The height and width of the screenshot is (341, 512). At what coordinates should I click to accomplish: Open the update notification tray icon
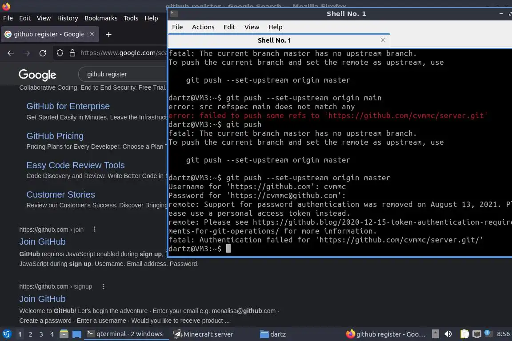(488, 333)
